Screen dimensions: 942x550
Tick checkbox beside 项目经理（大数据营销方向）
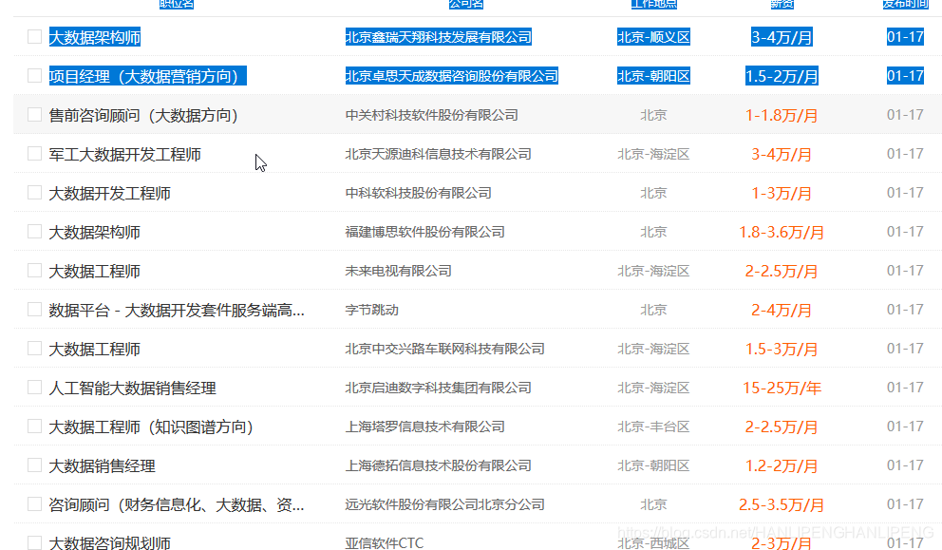pyautogui.click(x=35, y=76)
